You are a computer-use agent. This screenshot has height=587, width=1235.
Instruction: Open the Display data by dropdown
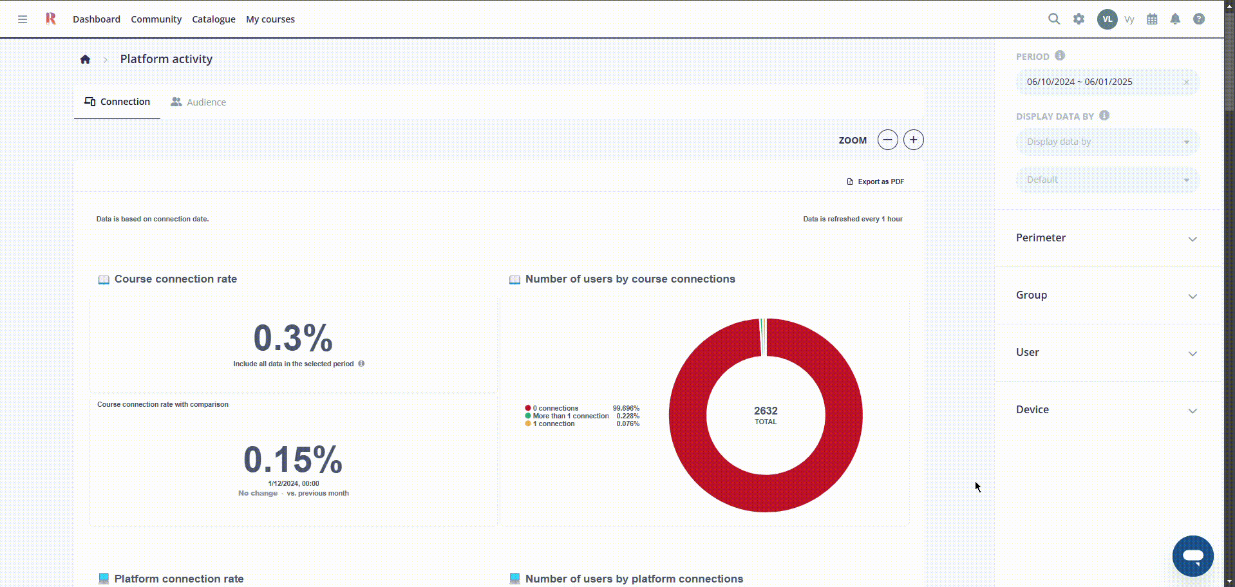click(1107, 142)
